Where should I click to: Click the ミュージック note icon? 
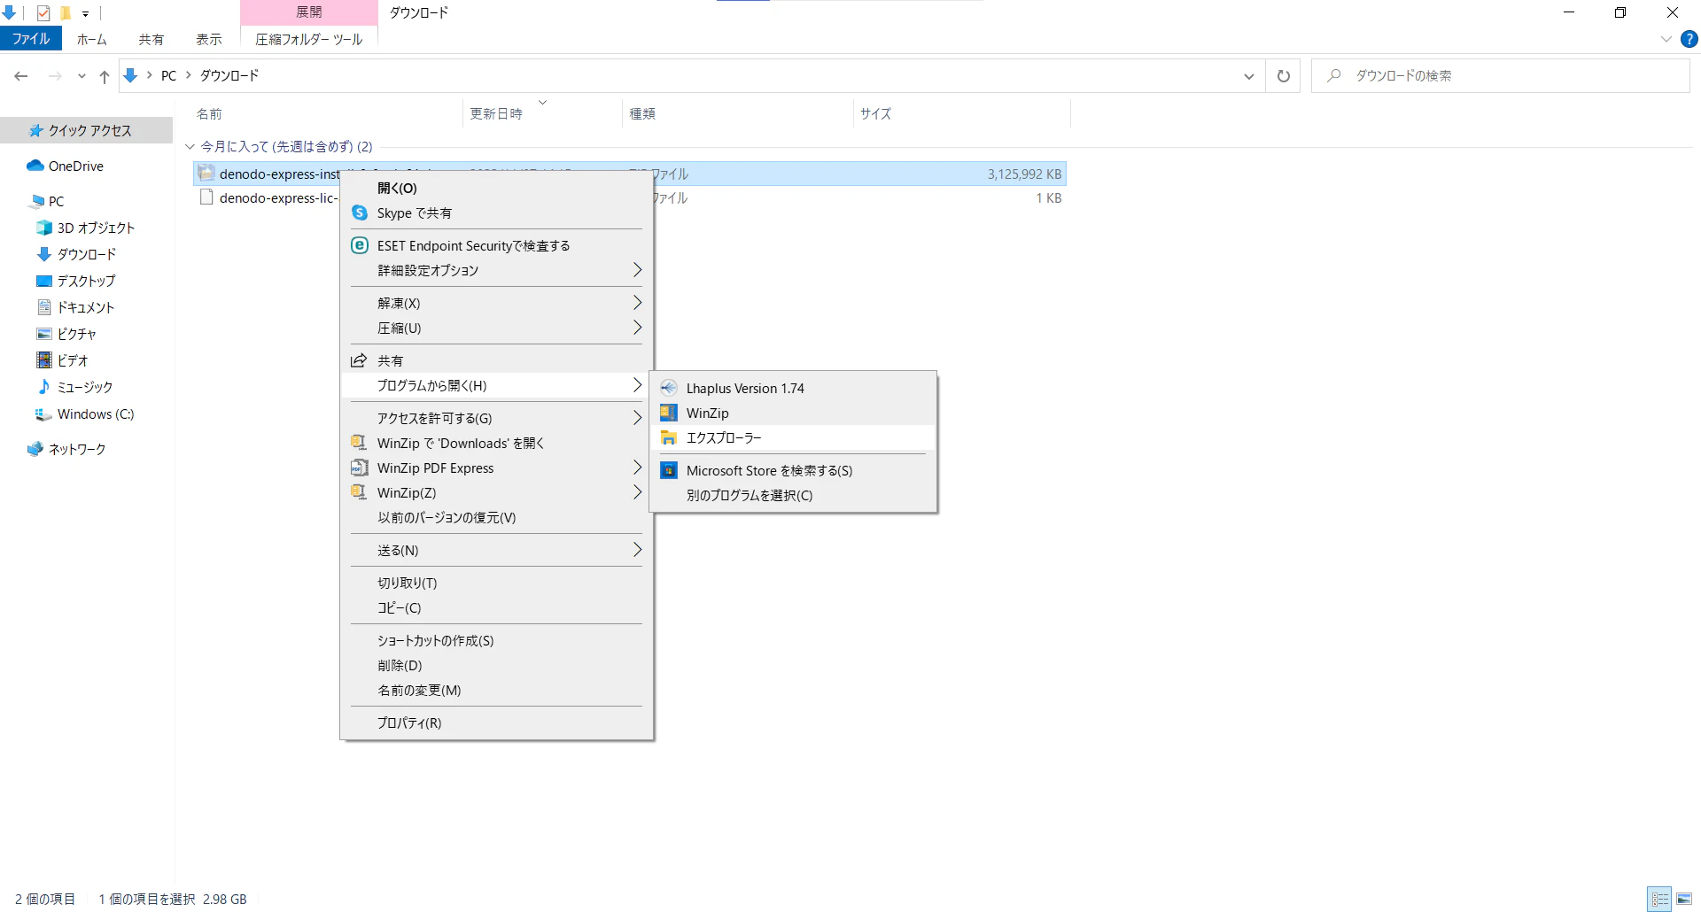[43, 387]
